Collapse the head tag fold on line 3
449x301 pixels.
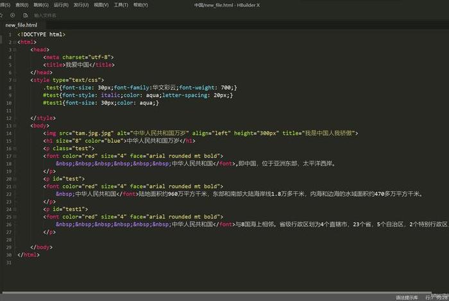[x=14, y=50]
